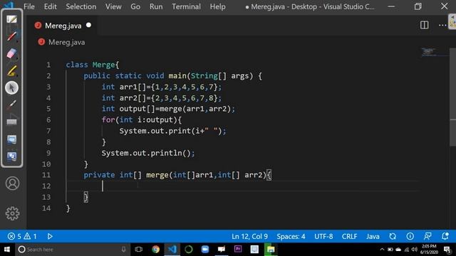
Task: Click the sync refresh icon in status bar
Action: tap(393, 236)
